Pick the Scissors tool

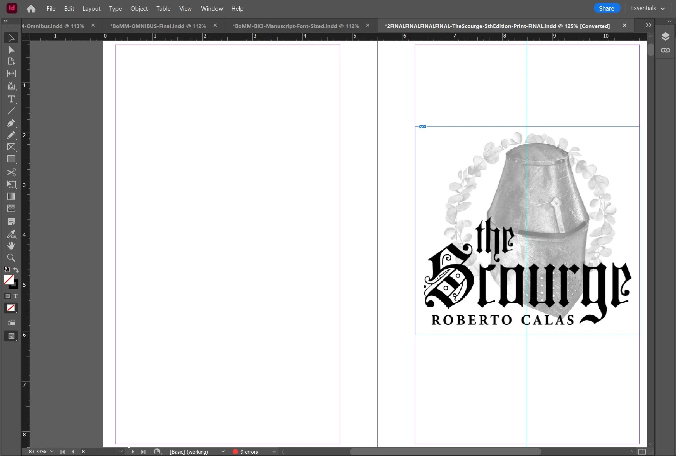[x=11, y=172]
